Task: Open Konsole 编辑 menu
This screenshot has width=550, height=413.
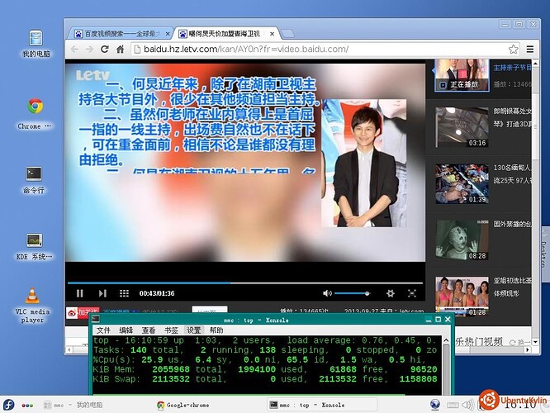Action: tap(126, 330)
